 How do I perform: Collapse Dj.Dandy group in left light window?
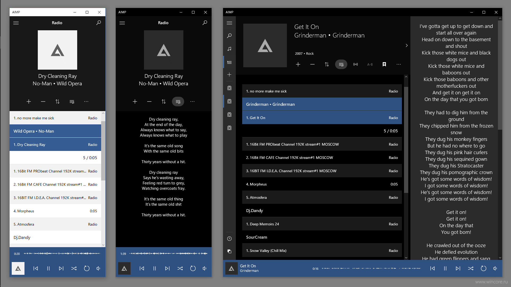(x=55, y=237)
